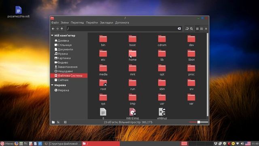Switch to Структура файловой taskbar window

click(63, 144)
